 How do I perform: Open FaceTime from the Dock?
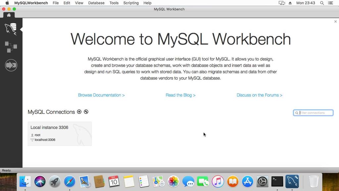pyautogui.click(x=203, y=181)
